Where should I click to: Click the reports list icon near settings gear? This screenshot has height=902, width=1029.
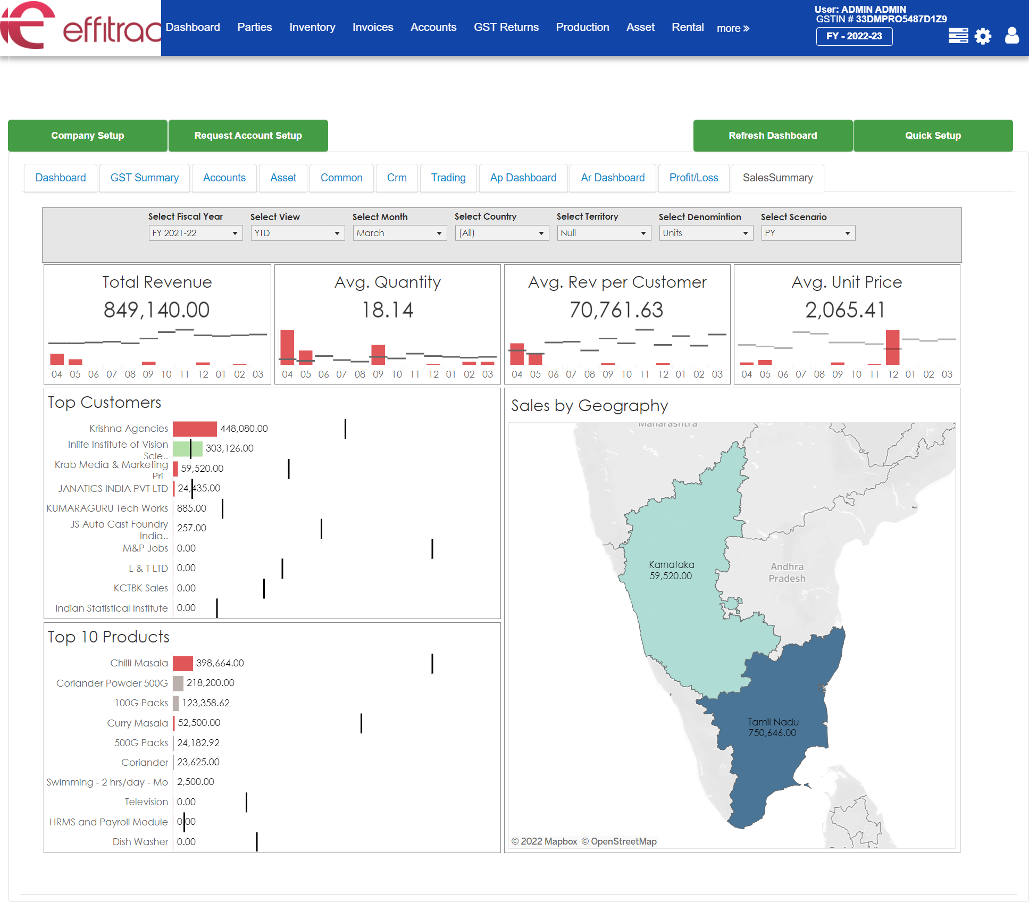[958, 36]
